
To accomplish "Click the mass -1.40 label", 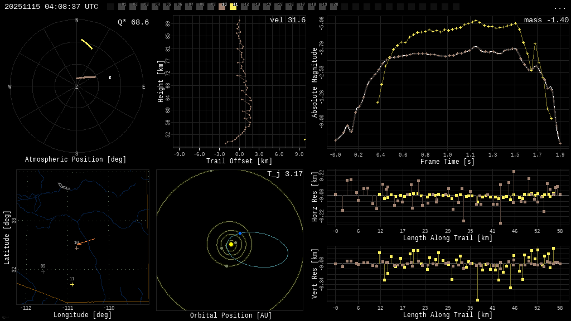I will point(546,20).
